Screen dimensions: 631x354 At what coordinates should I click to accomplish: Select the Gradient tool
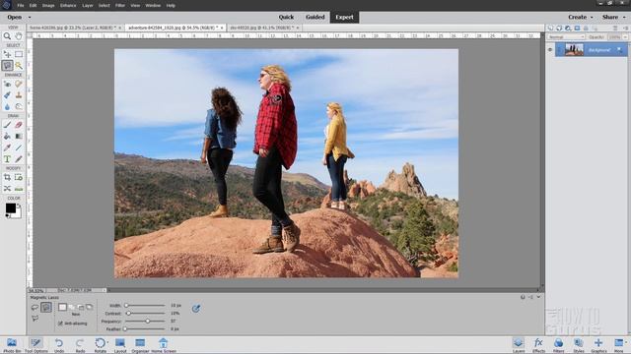(19, 136)
